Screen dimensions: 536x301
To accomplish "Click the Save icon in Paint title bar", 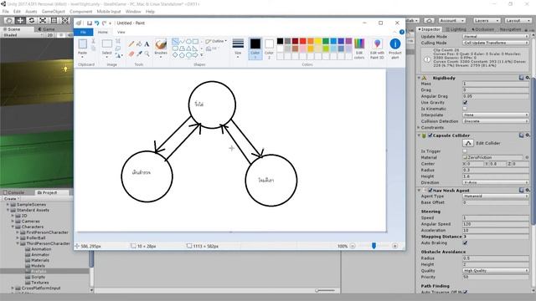I will tap(90, 23).
